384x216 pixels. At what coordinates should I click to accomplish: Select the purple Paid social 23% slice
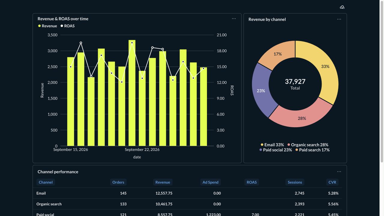pos(260,90)
